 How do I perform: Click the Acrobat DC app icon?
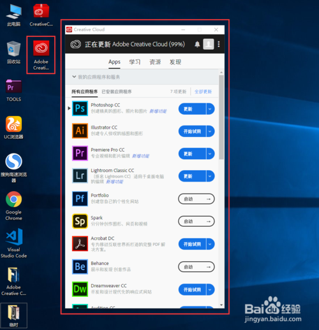[x=80, y=243]
